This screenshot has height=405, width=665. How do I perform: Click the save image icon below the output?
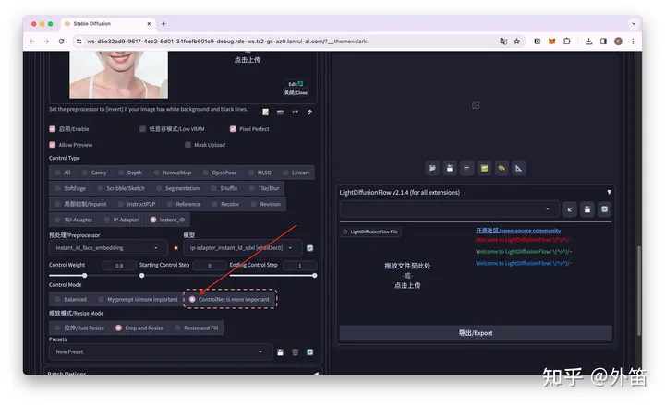click(x=450, y=168)
